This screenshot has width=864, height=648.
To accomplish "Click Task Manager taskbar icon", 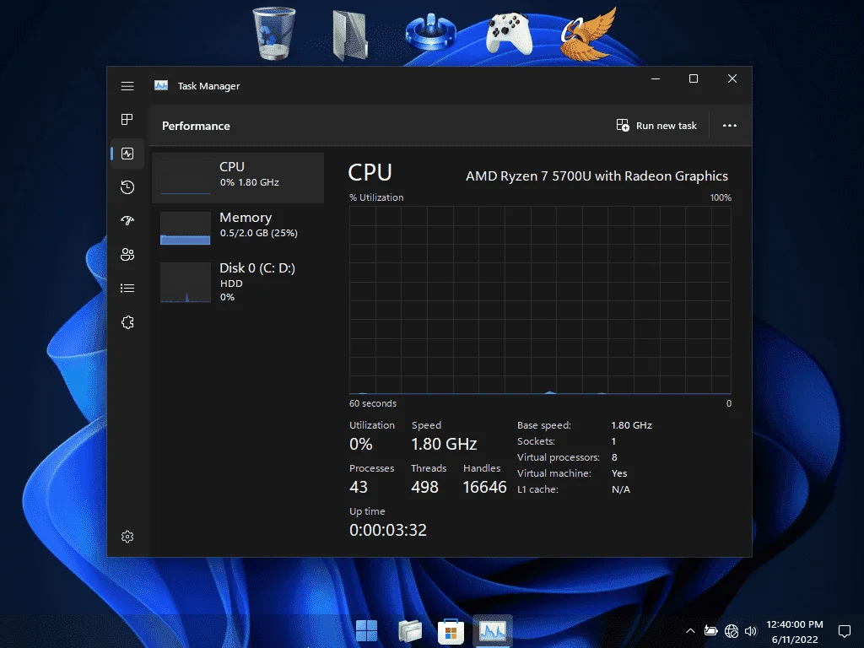I will (x=493, y=630).
